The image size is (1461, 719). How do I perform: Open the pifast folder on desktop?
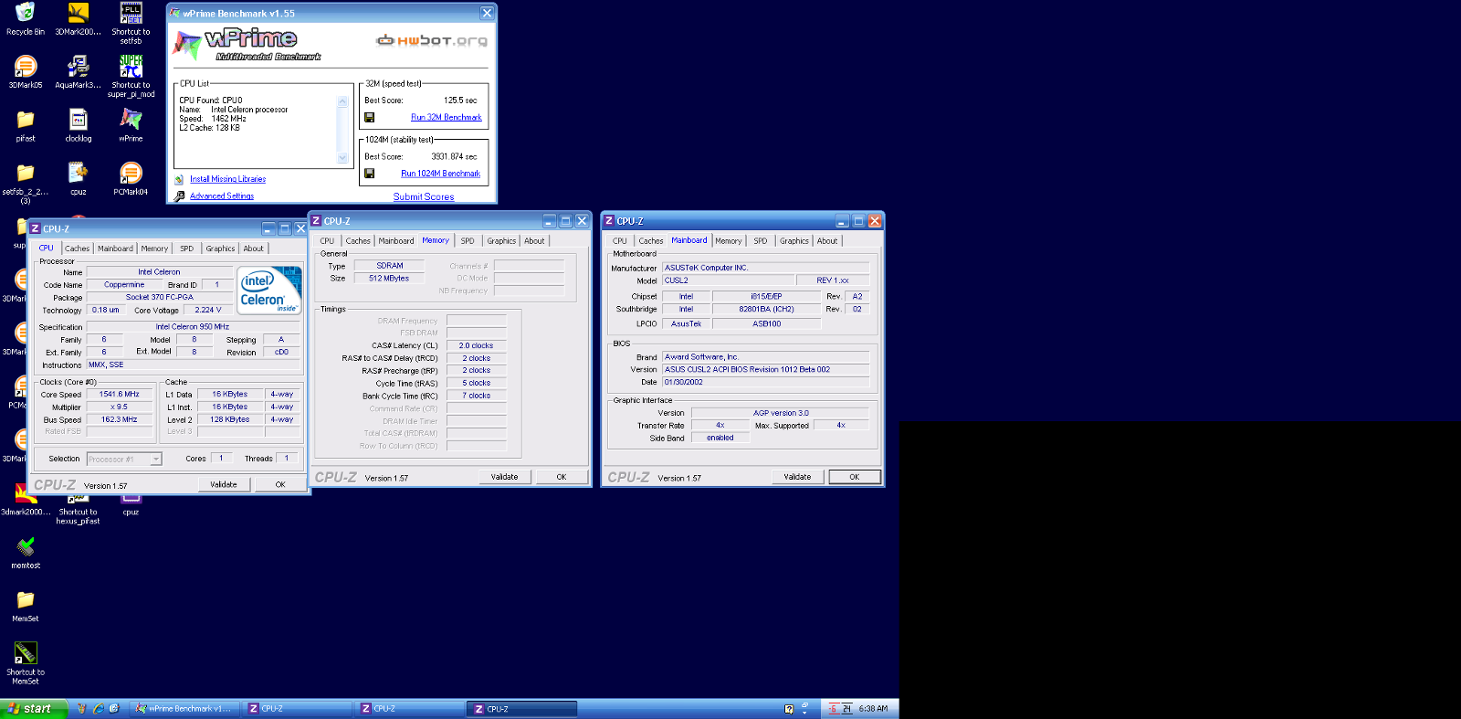click(26, 125)
